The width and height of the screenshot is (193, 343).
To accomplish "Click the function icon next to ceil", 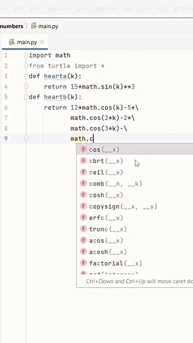I will coord(83,172).
